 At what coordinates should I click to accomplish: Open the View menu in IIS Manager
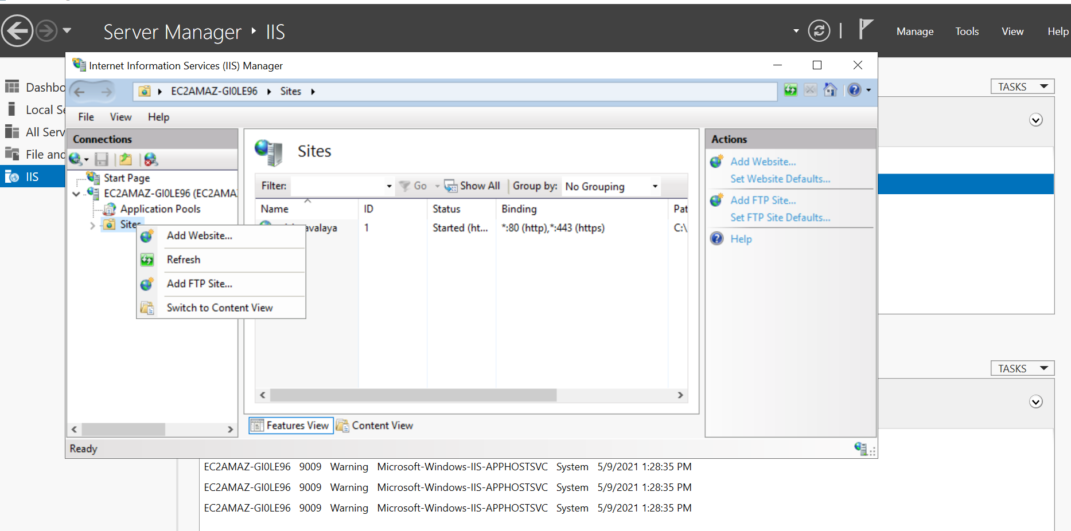tap(120, 117)
